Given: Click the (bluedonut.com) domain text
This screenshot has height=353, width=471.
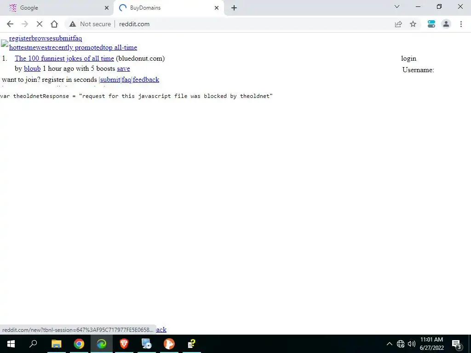Looking at the screenshot, I should [140, 58].
